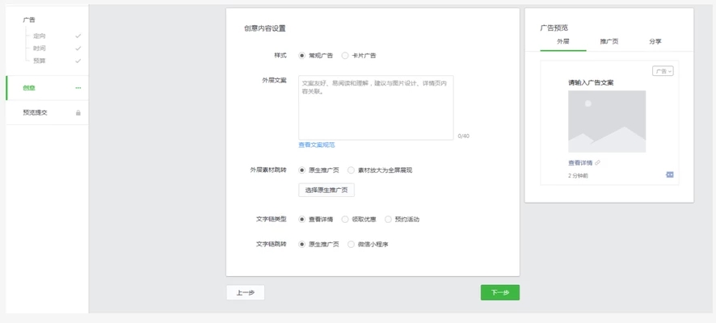Switch to the 分享 preview tab
The width and height of the screenshot is (716, 323).
coord(655,41)
